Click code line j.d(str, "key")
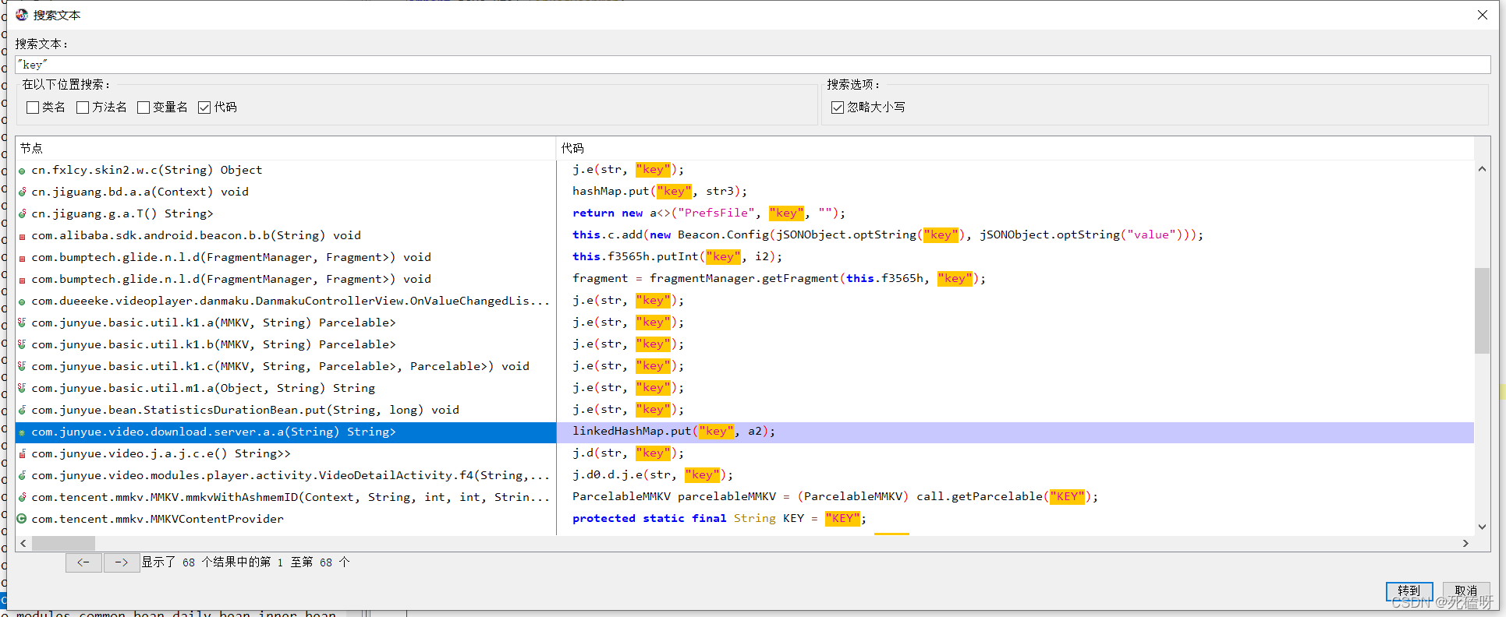The width and height of the screenshot is (1506, 617). pyautogui.click(x=629, y=453)
